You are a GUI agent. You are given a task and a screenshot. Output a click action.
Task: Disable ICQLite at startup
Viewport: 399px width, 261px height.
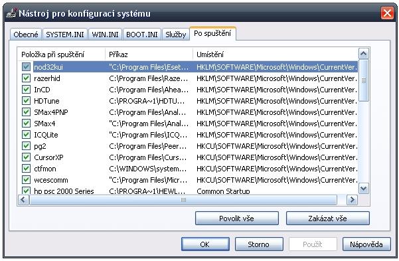(x=26, y=135)
